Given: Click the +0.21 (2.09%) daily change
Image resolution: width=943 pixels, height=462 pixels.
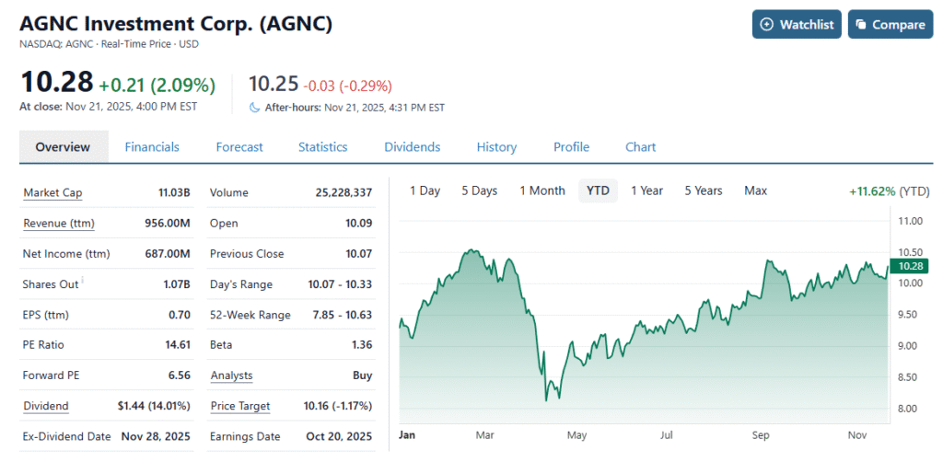Looking at the screenshot, I should [157, 86].
